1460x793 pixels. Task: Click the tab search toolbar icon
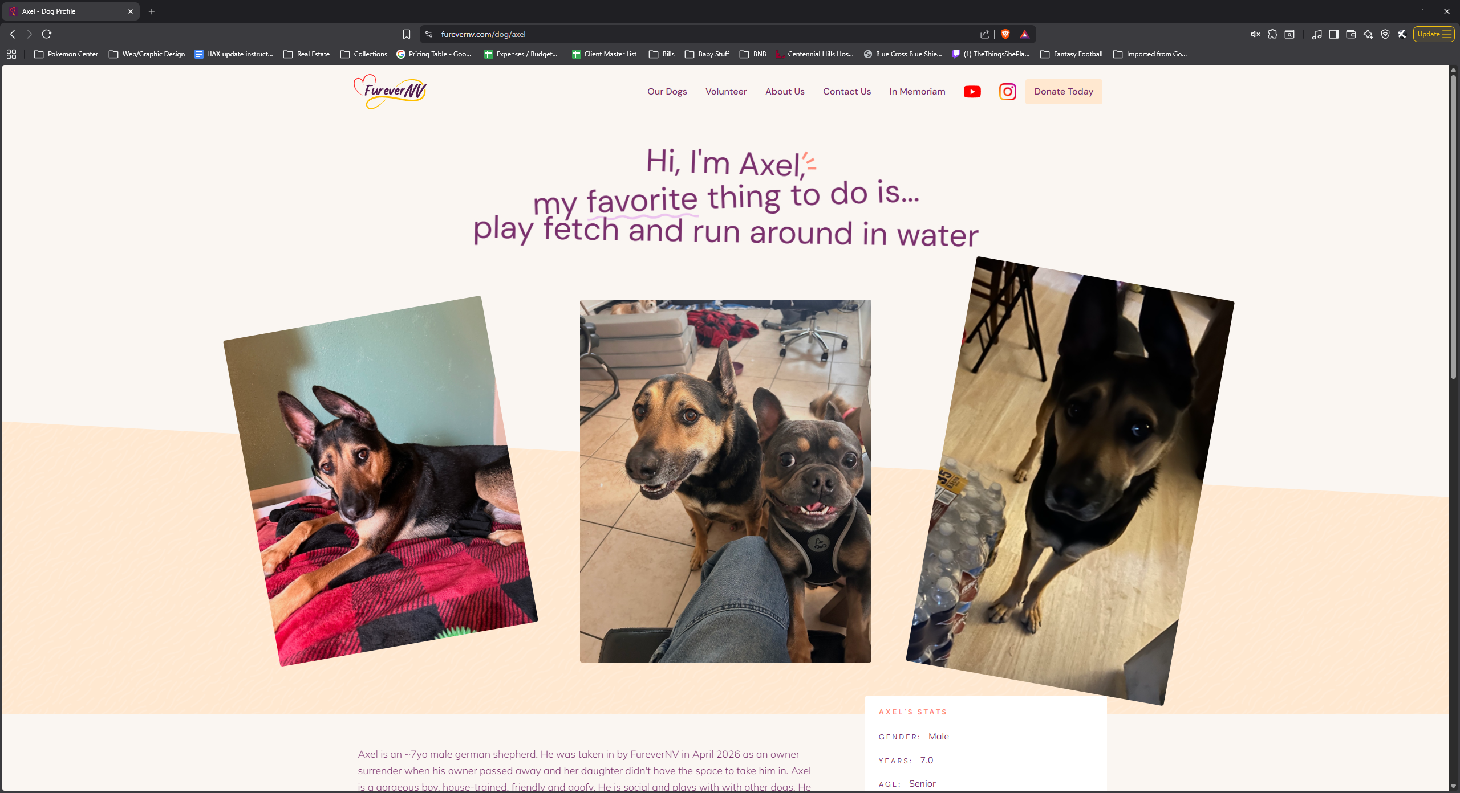[x=1289, y=34]
